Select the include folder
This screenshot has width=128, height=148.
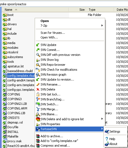[x=12, y=34]
